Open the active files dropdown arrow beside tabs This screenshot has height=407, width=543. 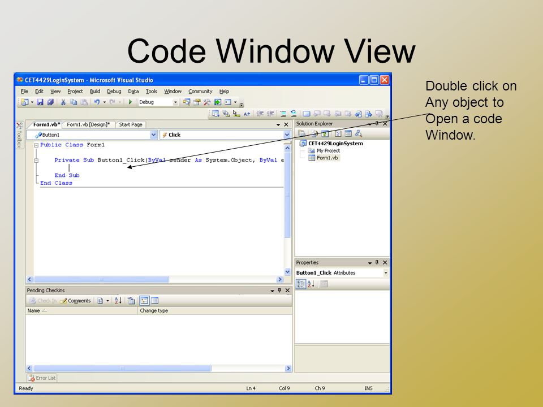[x=278, y=124]
